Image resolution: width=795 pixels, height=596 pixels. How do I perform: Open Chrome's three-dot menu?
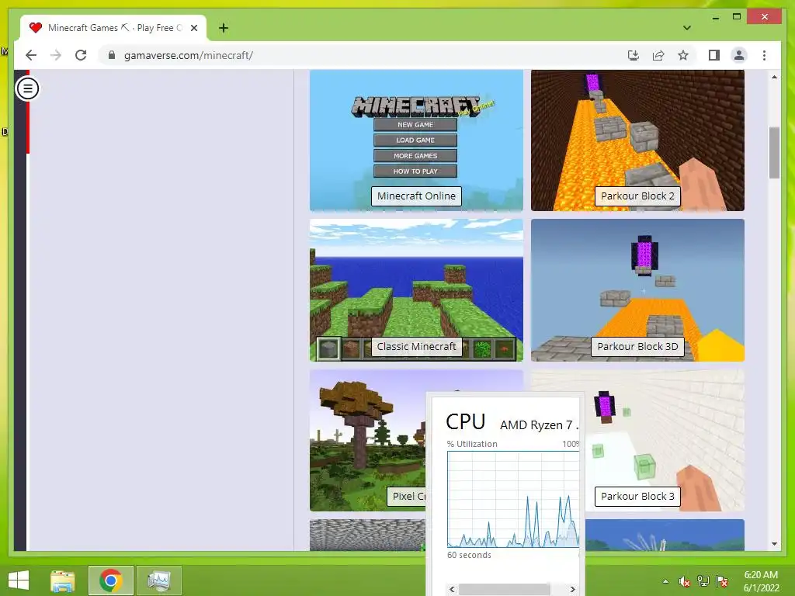[x=764, y=55]
